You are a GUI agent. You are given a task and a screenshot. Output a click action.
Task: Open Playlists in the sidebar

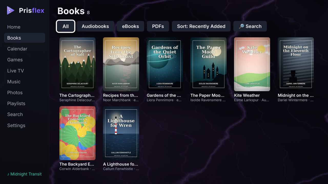pyautogui.click(x=24, y=103)
